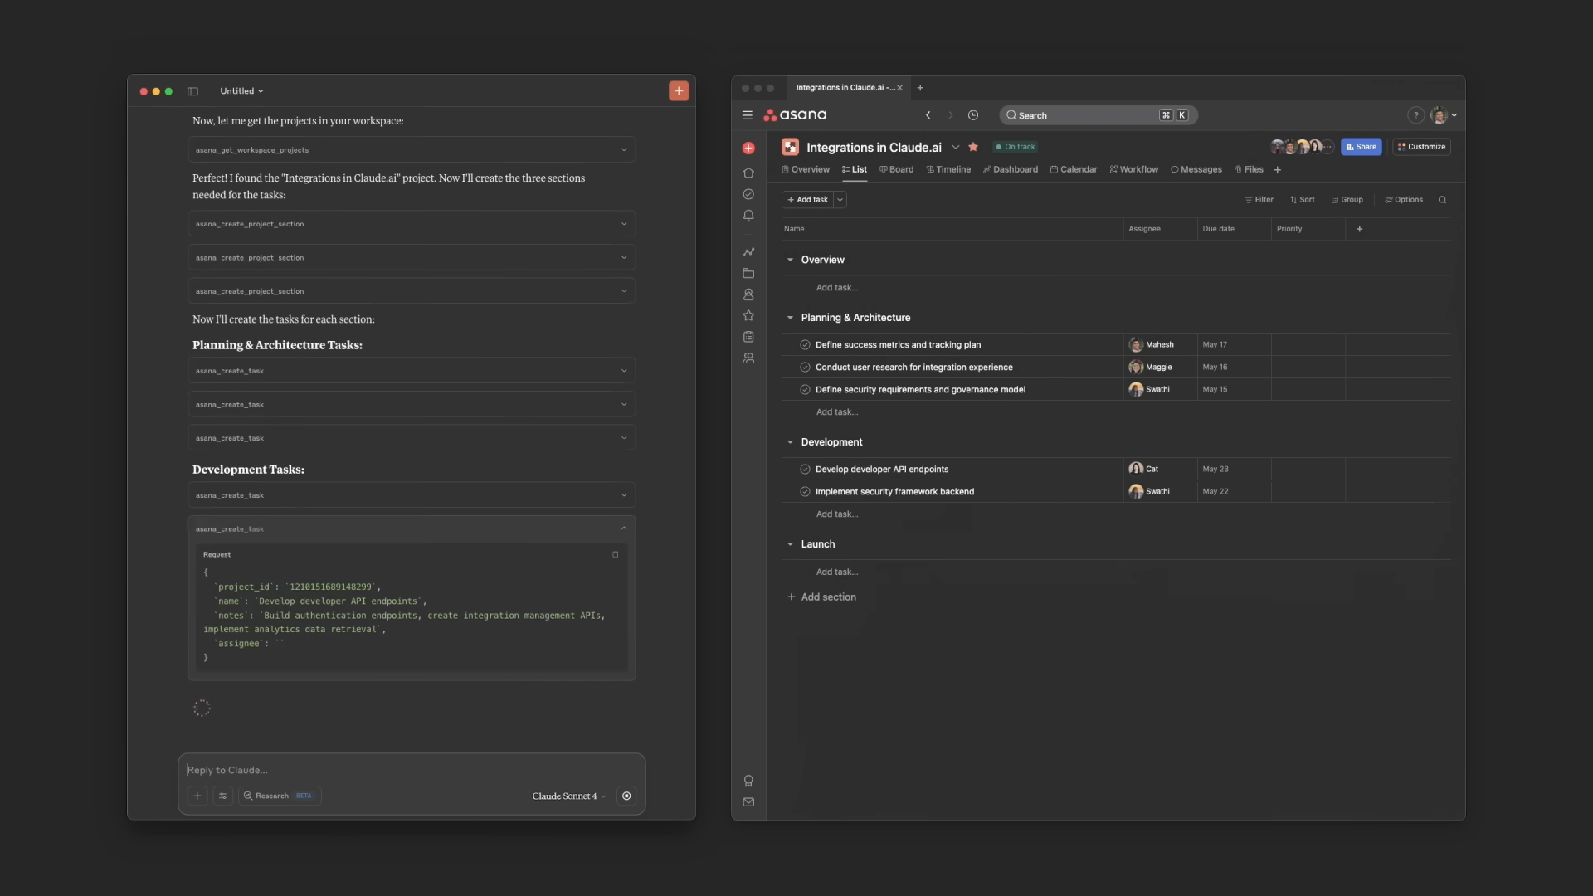Expand the asana_get_workspace_projects tool call
Viewport: 1593px width, 896px height.
[x=624, y=150]
